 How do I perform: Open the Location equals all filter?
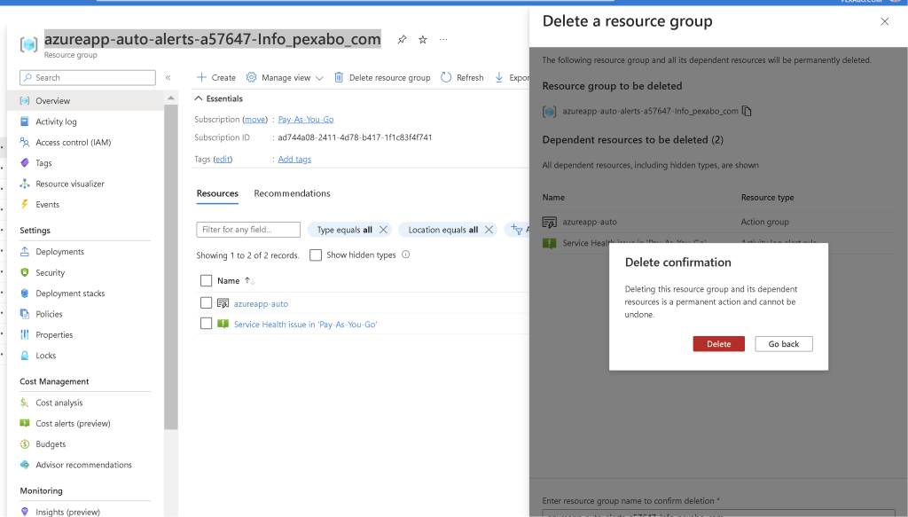(x=443, y=230)
